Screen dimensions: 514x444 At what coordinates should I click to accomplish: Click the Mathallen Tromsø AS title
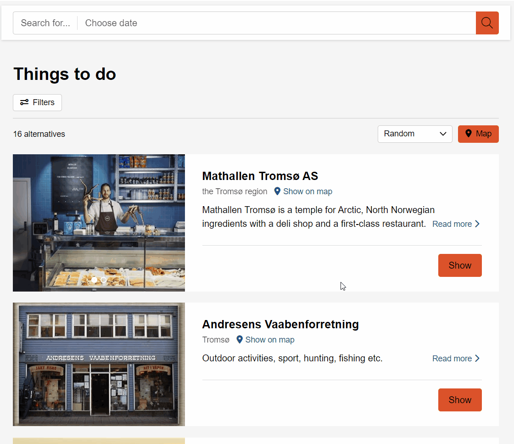(260, 176)
